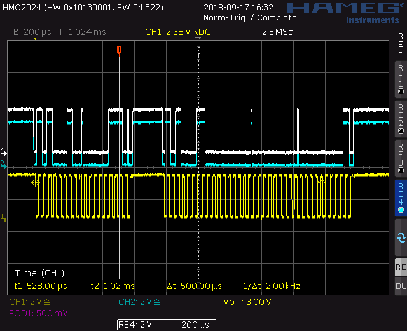Viewport: 407px width, 331px height.
Task: Click RE4: 2 V 200µs box
Action: tap(167, 325)
